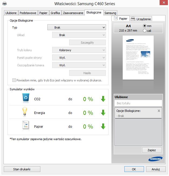Open the Urządzenie preview tab
The image size is (169, 176).
coord(141,19)
